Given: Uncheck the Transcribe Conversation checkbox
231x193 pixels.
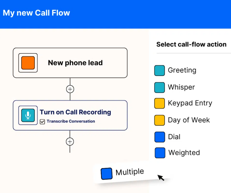Looking at the screenshot, I should [x=42, y=122].
